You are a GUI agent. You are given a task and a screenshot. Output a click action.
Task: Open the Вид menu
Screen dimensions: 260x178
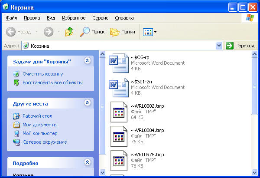point(51,18)
